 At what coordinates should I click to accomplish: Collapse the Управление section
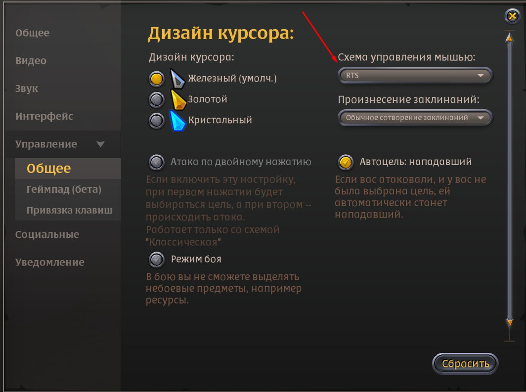60,144
